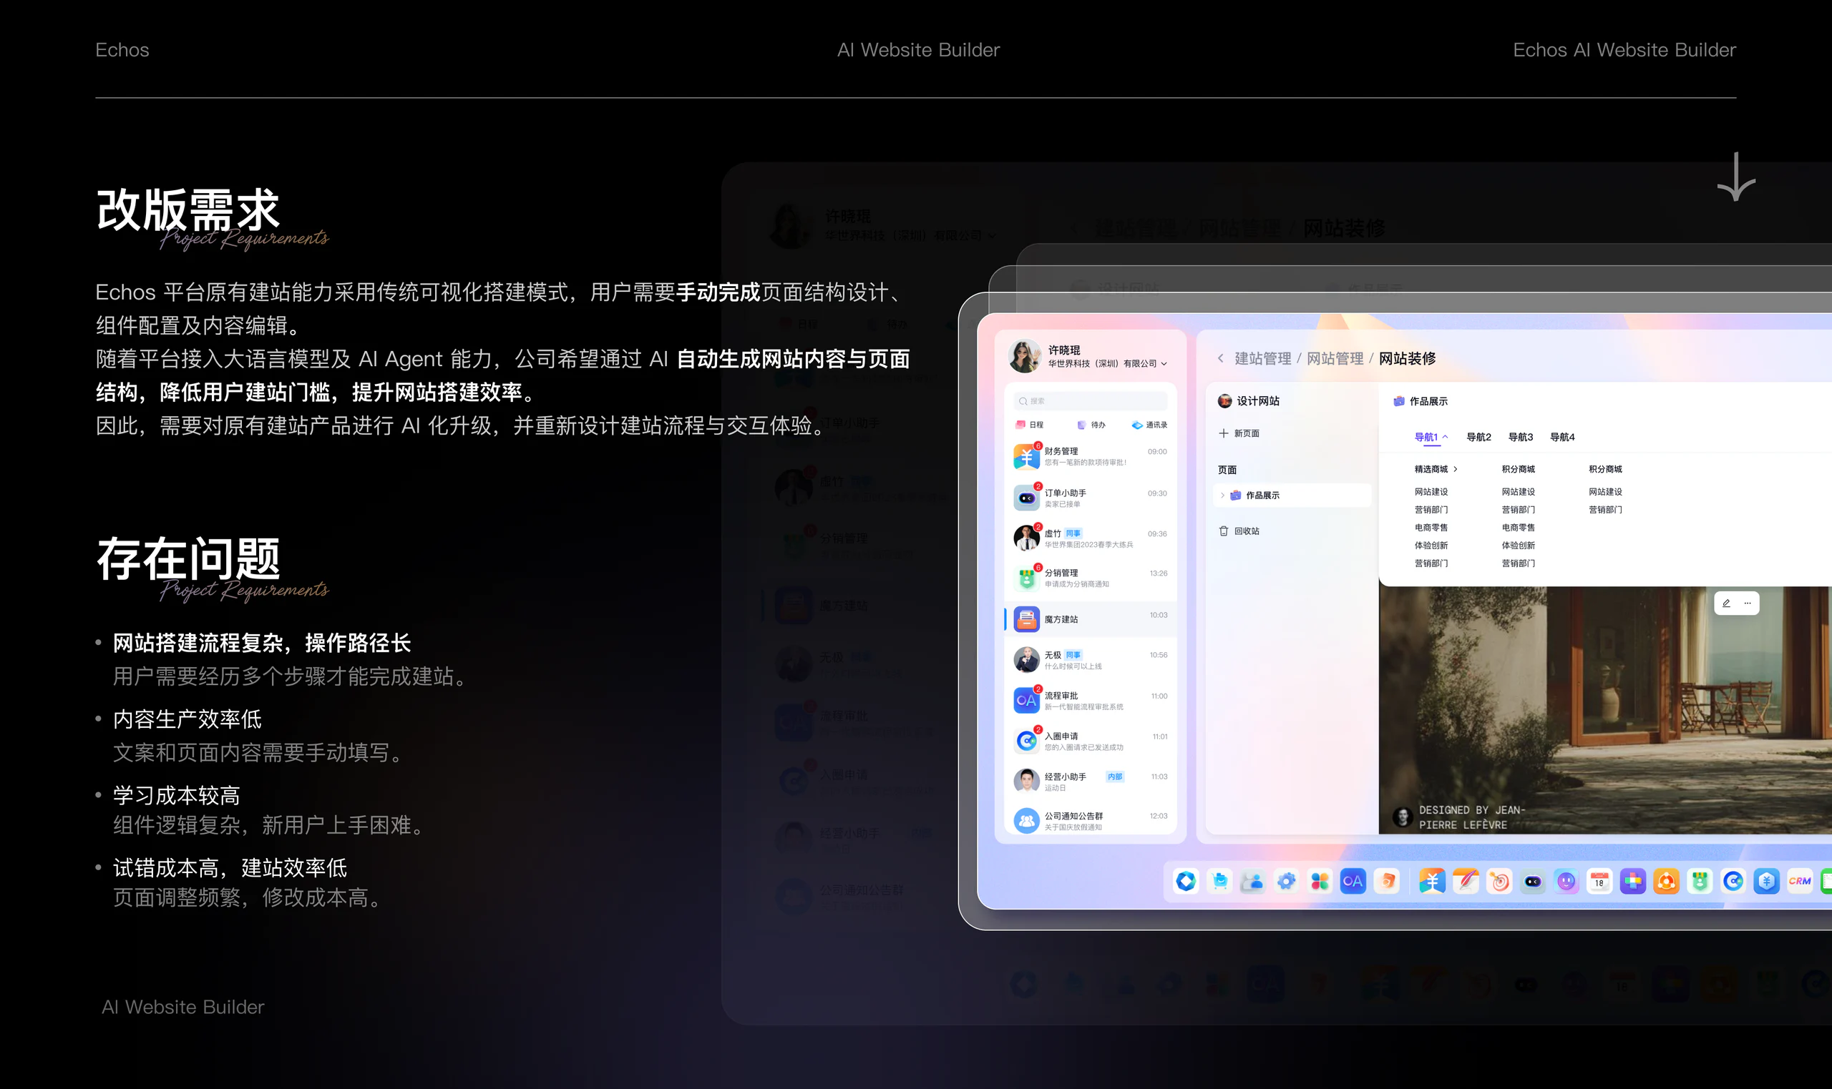The image size is (1832, 1089).
Task: Open the settings gear icon in dock
Action: pos(1287,882)
